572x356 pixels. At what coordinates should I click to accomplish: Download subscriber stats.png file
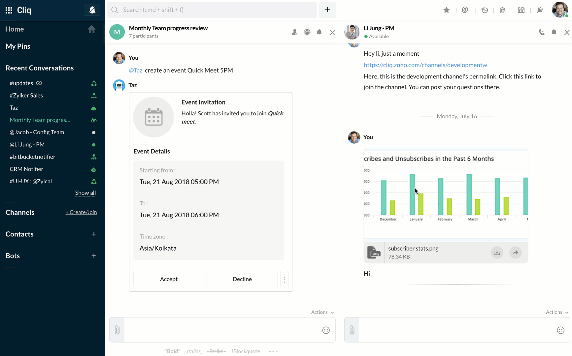tap(497, 253)
